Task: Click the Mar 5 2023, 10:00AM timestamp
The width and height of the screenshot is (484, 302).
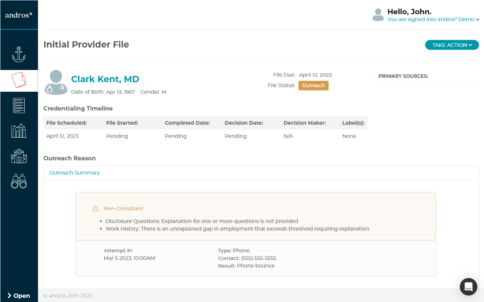Action: (x=129, y=258)
